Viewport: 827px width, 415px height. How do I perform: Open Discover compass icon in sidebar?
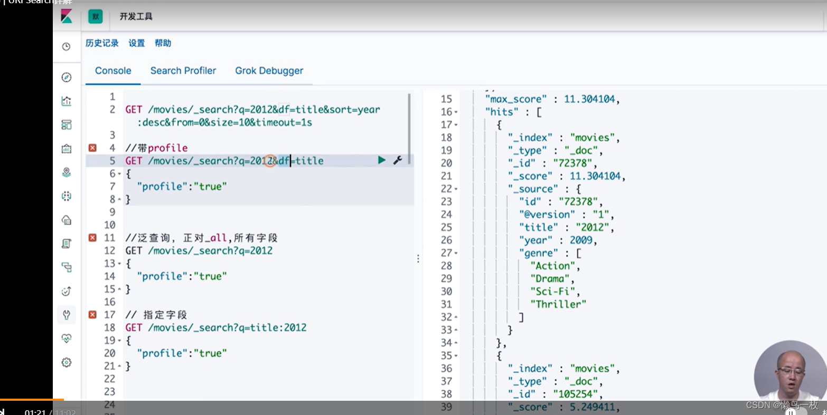67,78
